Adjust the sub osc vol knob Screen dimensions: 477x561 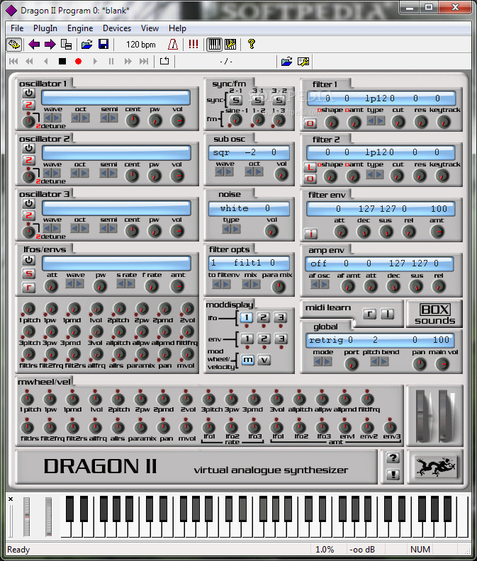(281, 174)
